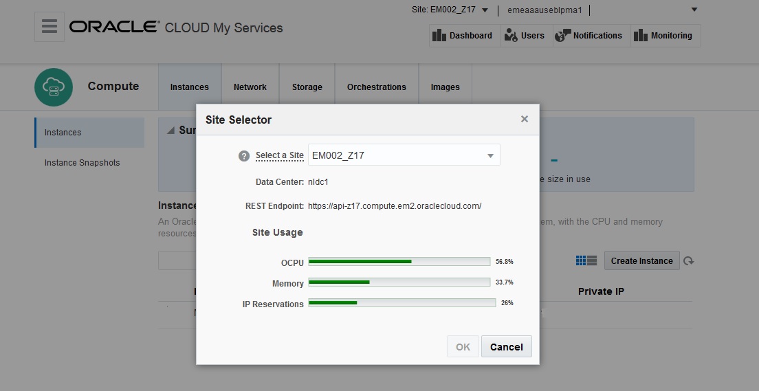Open the Dashboard page
Image resolution: width=759 pixels, height=391 pixels.
click(x=462, y=36)
